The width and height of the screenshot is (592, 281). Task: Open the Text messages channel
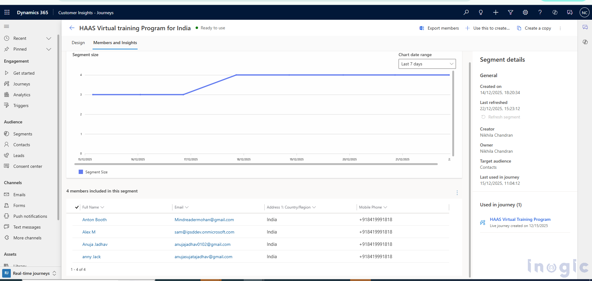point(27,227)
